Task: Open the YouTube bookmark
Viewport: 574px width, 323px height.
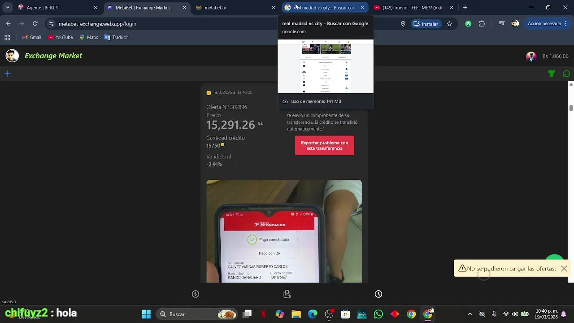Action: pos(60,38)
